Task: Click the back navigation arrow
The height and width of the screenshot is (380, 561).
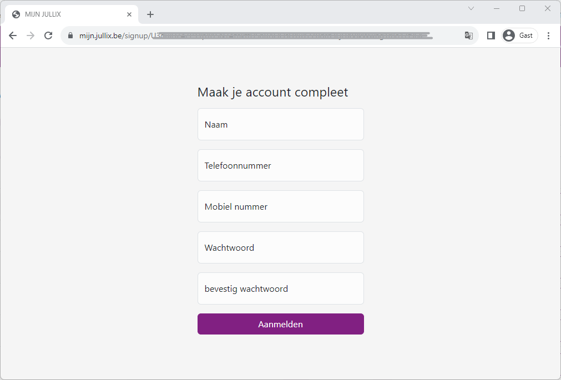Action: tap(13, 36)
